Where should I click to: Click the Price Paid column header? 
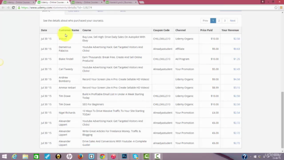pos(206,30)
